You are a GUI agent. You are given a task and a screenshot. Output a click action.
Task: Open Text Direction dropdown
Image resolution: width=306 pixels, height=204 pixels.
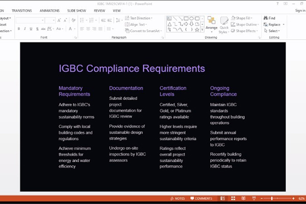(139, 18)
